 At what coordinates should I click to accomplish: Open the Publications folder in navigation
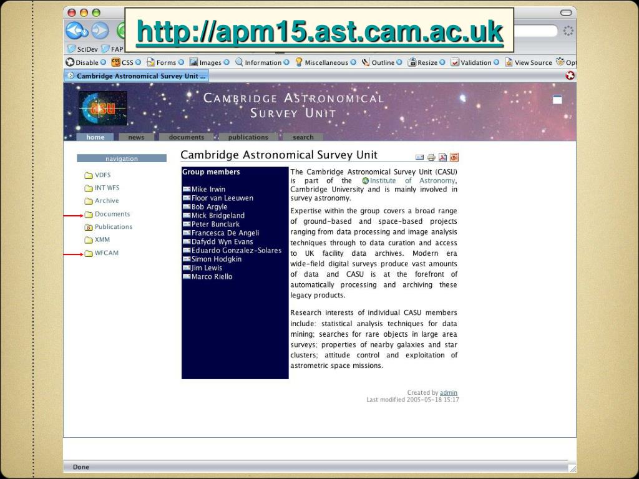109,227
